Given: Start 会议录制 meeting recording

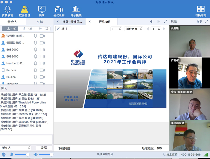Looking at the screenshot, I should click(x=59, y=9).
